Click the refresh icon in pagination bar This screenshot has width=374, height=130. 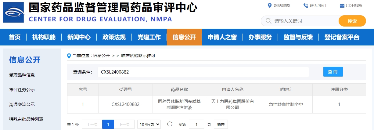tap(170, 124)
